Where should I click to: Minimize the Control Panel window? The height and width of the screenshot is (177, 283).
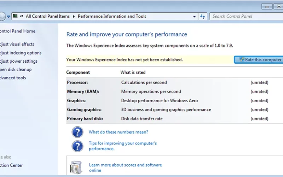(267, 7)
